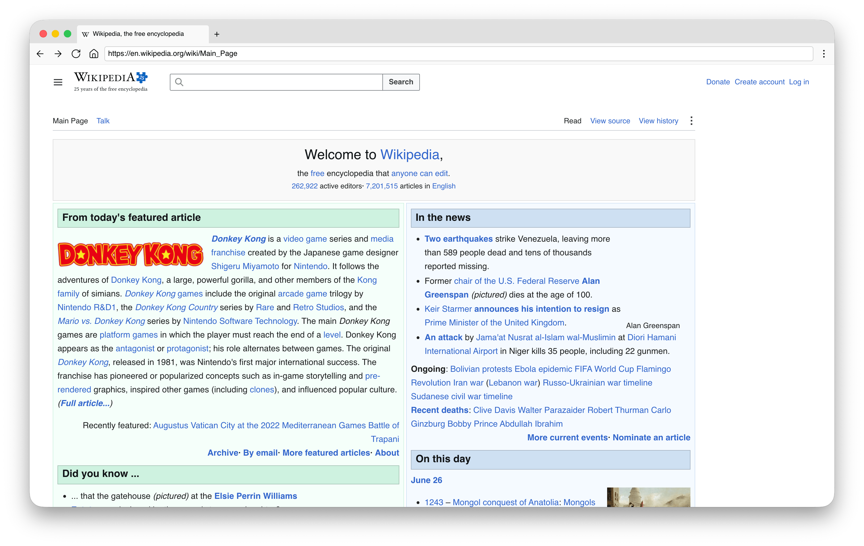Open the page tools vertical dots menu

(691, 121)
